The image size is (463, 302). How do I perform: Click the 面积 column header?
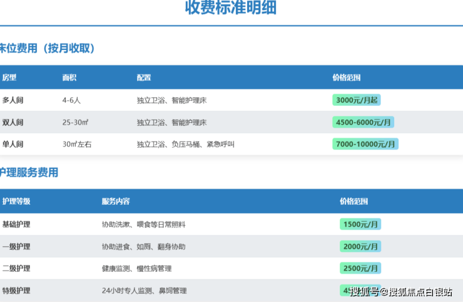click(x=69, y=78)
